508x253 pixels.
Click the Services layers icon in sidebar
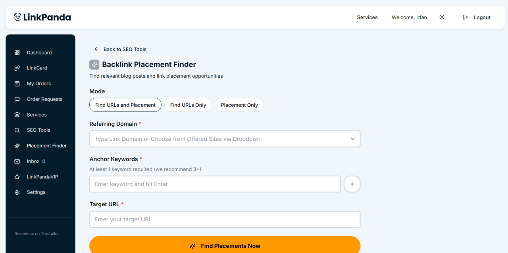point(17,115)
